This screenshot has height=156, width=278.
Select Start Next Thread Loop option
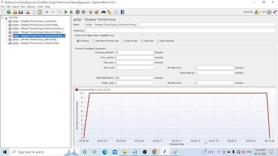pyautogui.click(x=105, y=41)
